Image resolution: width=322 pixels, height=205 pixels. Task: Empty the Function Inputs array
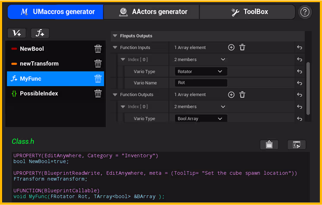pyautogui.click(x=242, y=47)
